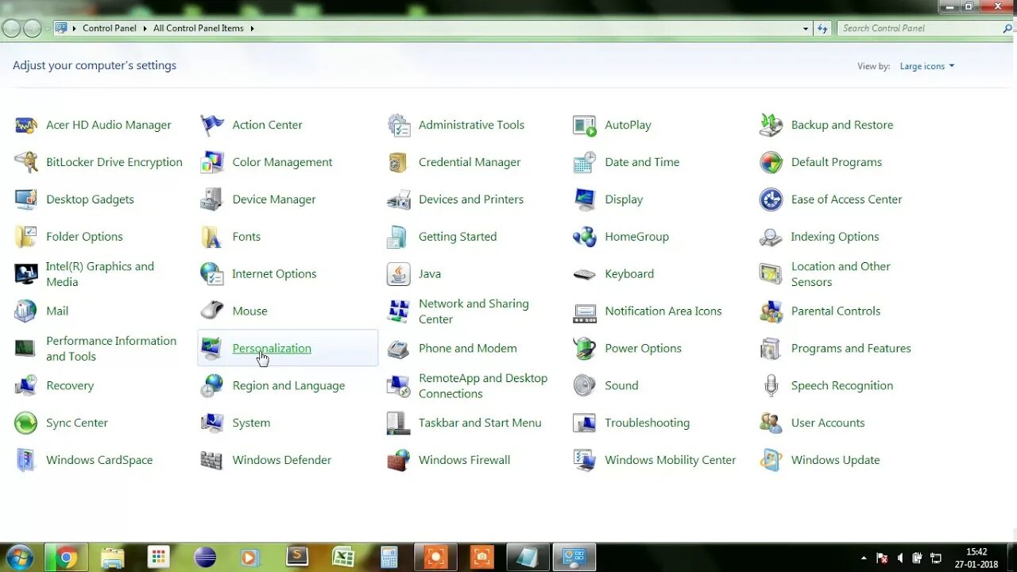Open the Windows Defender icon
The width and height of the screenshot is (1017, 572).
pos(212,460)
